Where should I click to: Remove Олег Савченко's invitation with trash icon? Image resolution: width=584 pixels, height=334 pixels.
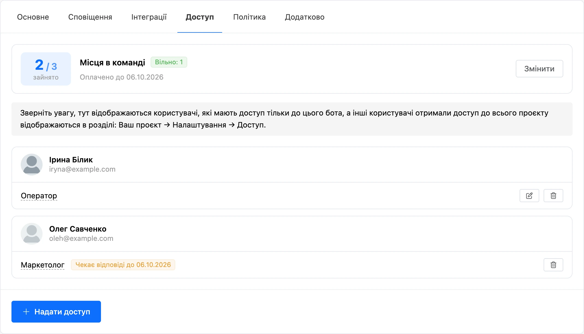(x=553, y=265)
